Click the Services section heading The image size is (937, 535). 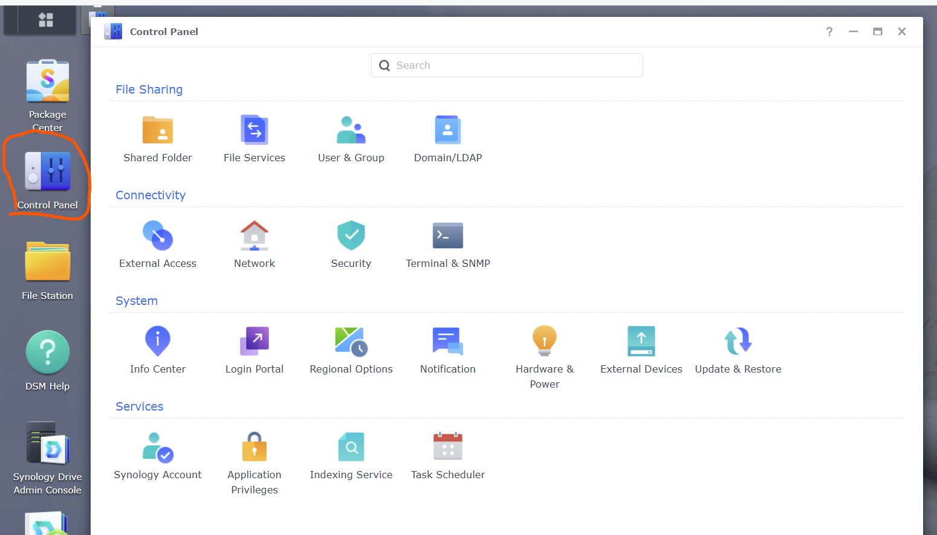coord(140,406)
